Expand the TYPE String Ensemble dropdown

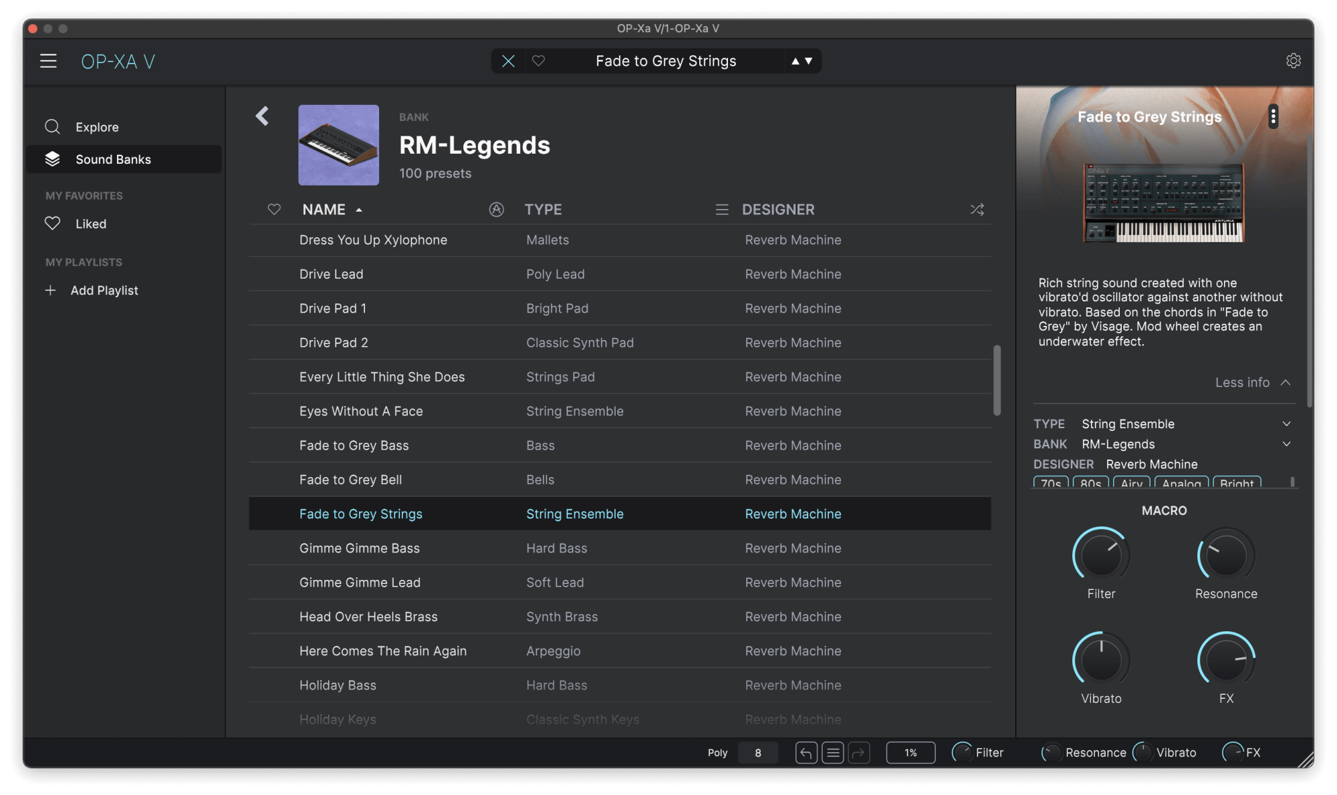(1286, 424)
